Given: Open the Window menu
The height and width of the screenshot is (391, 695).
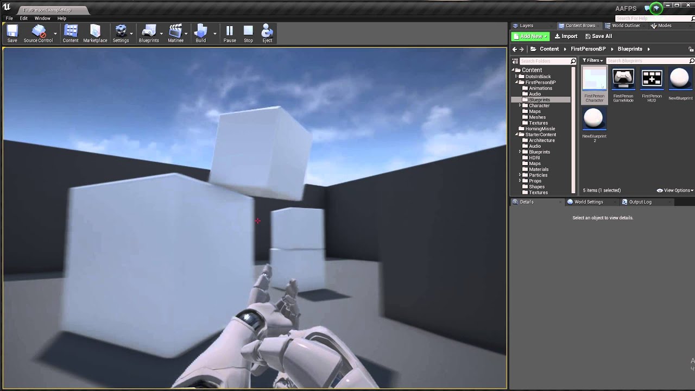Looking at the screenshot, I should (x=42, y=18).
